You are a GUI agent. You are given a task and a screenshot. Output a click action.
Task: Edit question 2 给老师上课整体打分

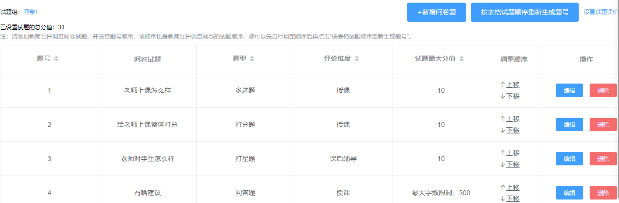coord(569,125)
